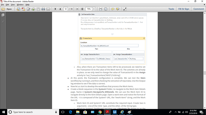Open the Window menu
The height and width of the screenshot is (115, 206).
pos(20,5)
